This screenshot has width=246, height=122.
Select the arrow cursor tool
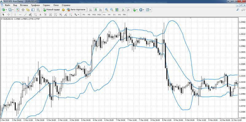[3, 14]
